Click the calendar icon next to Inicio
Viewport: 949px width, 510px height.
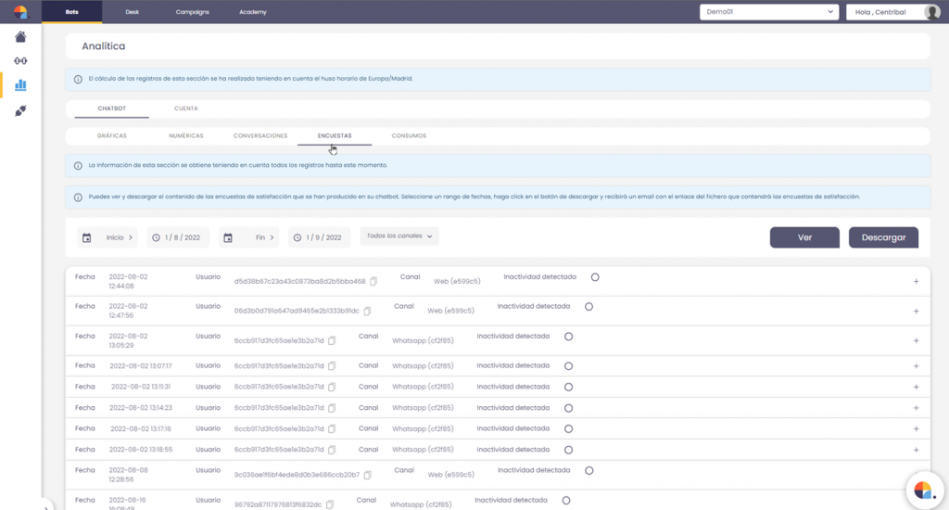86,238
